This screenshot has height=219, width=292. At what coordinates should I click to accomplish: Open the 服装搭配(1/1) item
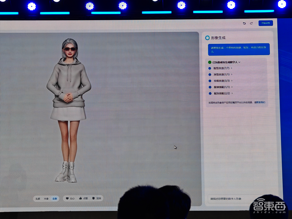coord(222,87)
